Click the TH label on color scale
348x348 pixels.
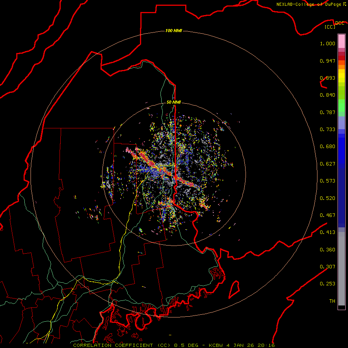(x=332, y=301)
